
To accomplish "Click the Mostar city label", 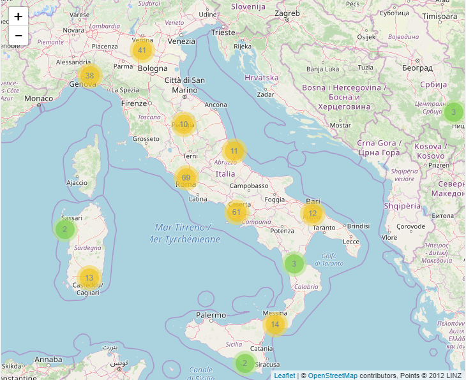I will (x=340, y=125).
